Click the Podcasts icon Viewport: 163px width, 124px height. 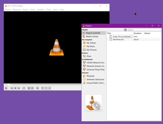click(x=84, y=76)
